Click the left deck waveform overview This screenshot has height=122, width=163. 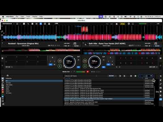click(41, 50)
